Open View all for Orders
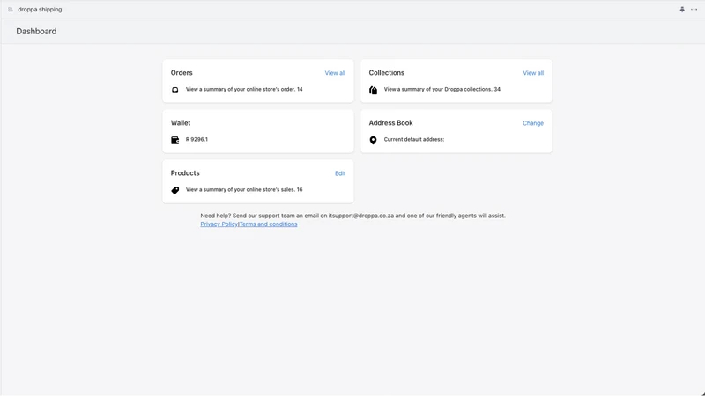The image size is (705, 396). tap(335, 73)
